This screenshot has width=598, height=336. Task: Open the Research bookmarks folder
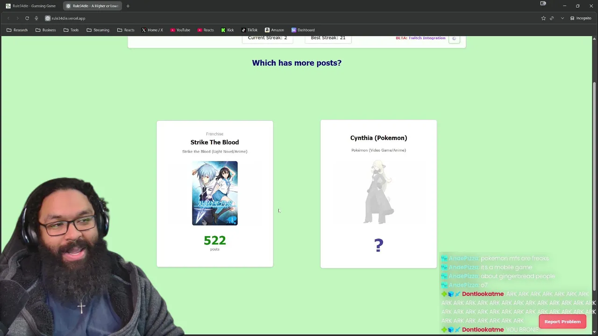pos(17,30)
